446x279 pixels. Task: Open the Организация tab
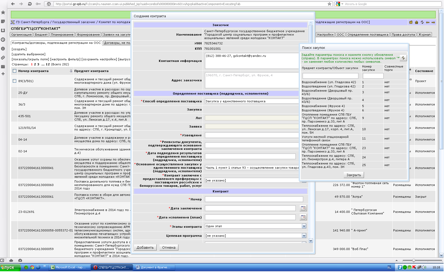(x=22, y=35)
